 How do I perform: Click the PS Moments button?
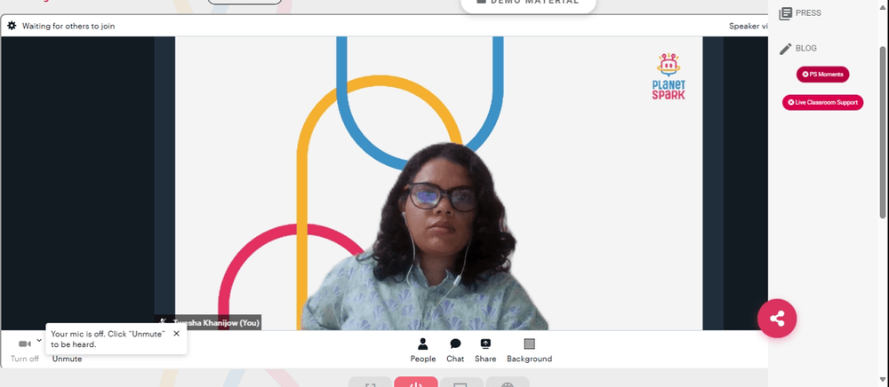tap(822, 75)
